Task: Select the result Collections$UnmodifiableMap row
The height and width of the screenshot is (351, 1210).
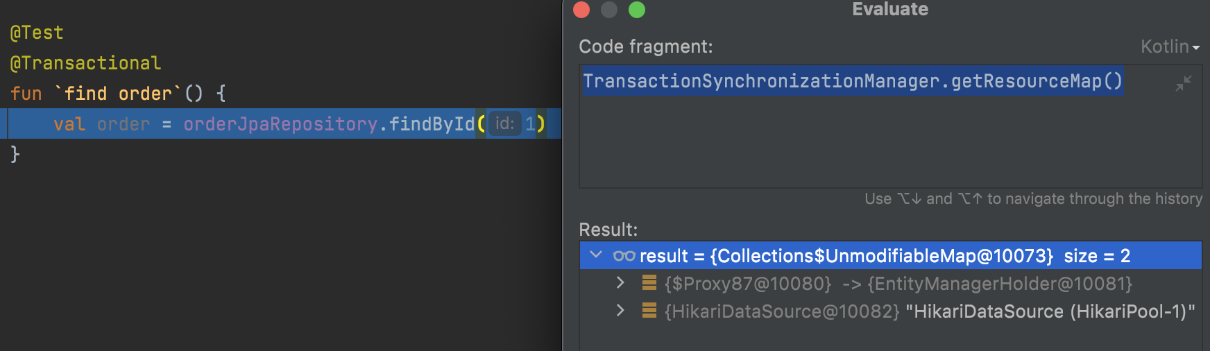Action: (890, 255)
